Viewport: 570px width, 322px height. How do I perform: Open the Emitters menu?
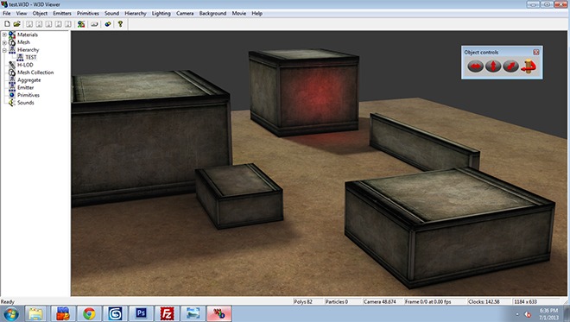coord(62,14)
